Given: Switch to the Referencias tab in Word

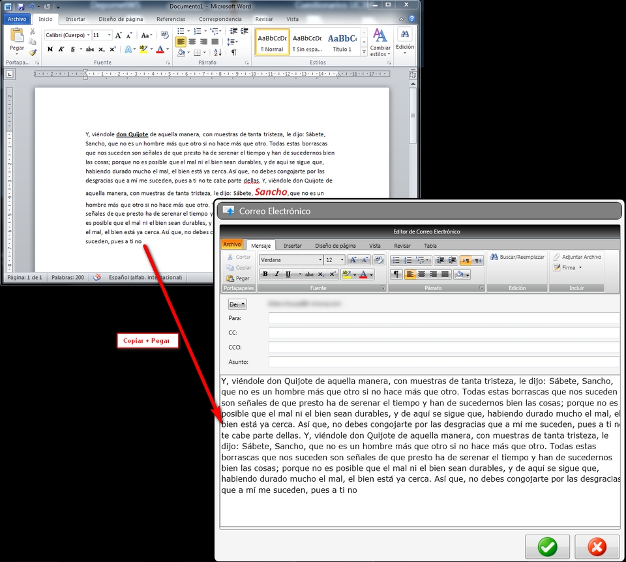Looking at the screenshot, I should tap(171, 19).
